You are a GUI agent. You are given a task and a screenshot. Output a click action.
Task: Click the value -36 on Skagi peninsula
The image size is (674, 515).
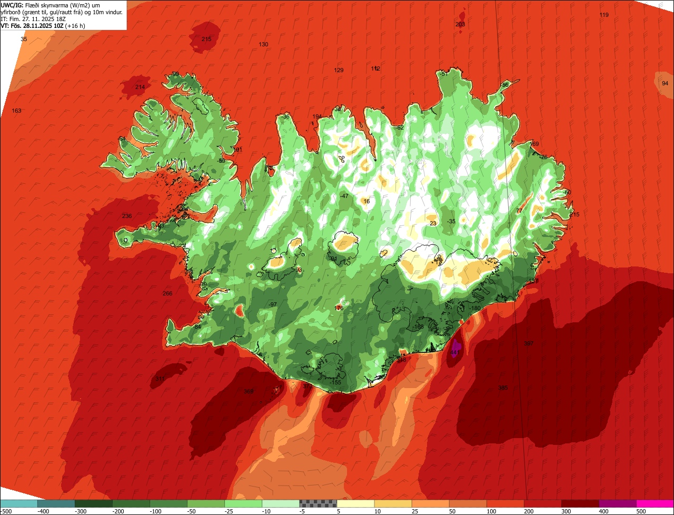tap(285, 116)
